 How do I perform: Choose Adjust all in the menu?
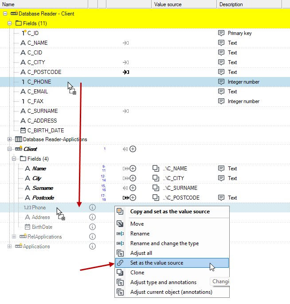click(172, 253)
